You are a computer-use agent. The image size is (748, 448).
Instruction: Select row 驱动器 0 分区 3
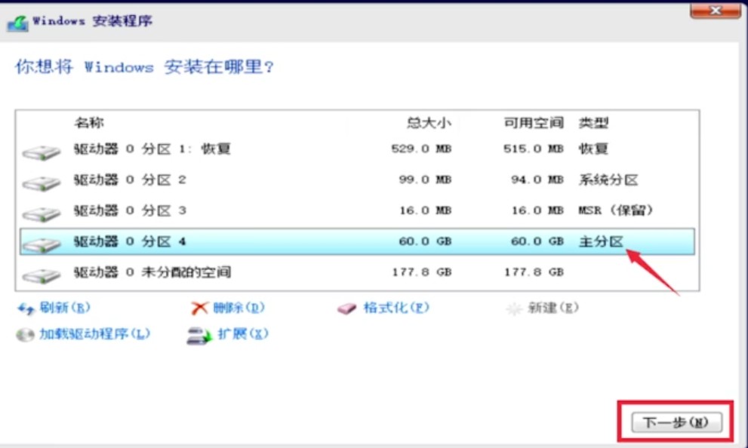pos(357,210)
